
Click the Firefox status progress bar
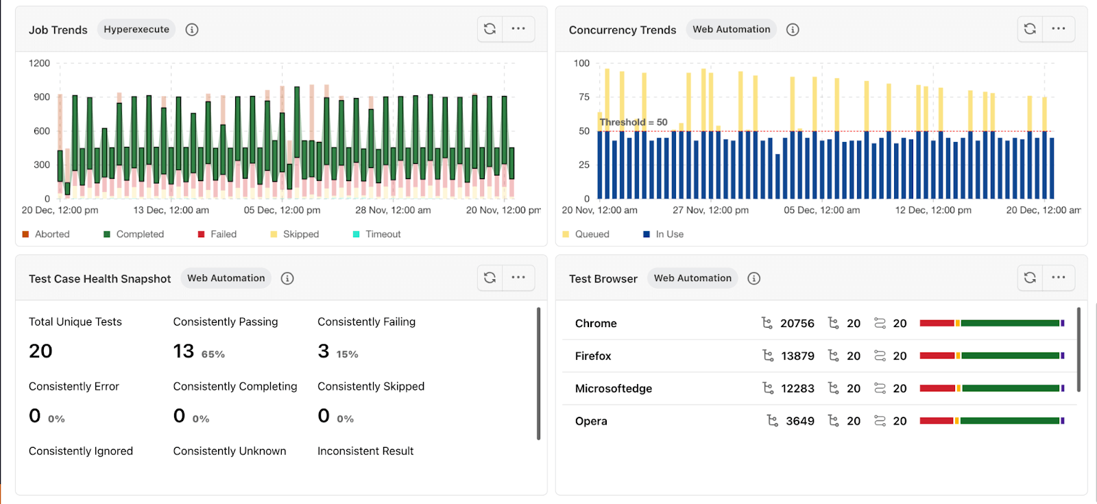pyautogui.click(x=991, y=356)
